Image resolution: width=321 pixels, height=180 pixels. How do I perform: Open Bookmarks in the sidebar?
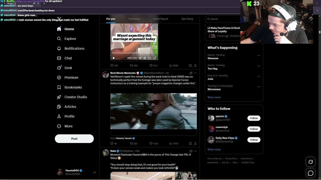(69, 87)
